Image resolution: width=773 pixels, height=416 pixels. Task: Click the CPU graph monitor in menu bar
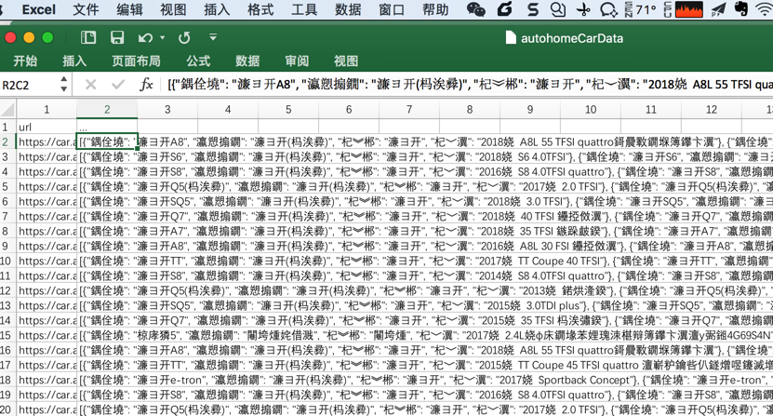[689, 9]
